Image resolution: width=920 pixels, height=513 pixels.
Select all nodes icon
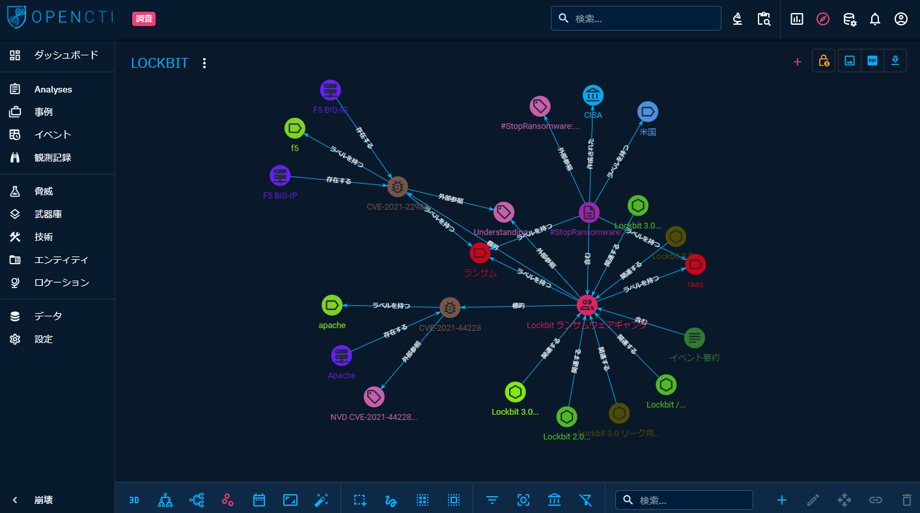pyautogui.click(x=454, y=500)
